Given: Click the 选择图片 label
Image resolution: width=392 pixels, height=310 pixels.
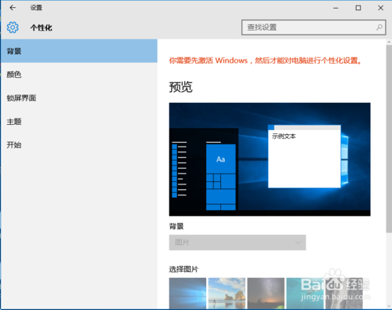Looking at the screenshot, I should [x=183, y=269].
